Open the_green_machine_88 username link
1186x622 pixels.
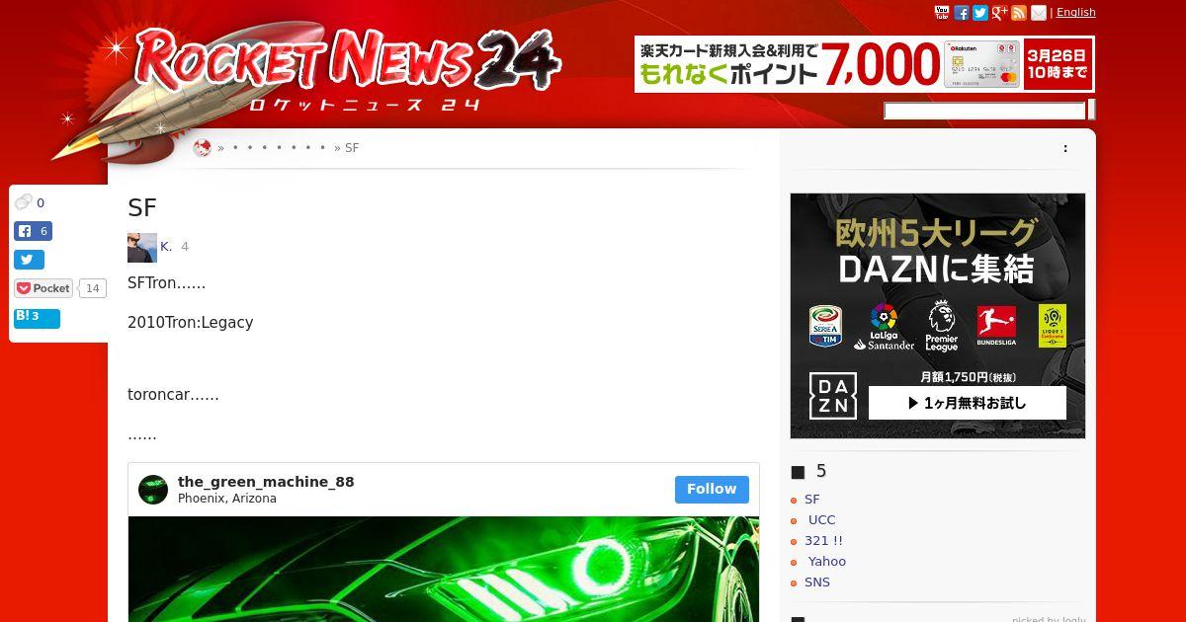266,482
